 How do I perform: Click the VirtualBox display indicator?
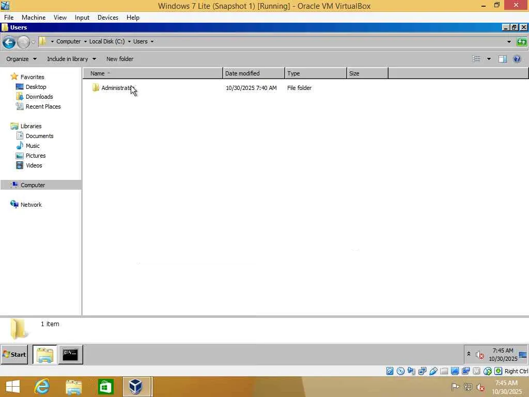point(455,371)
